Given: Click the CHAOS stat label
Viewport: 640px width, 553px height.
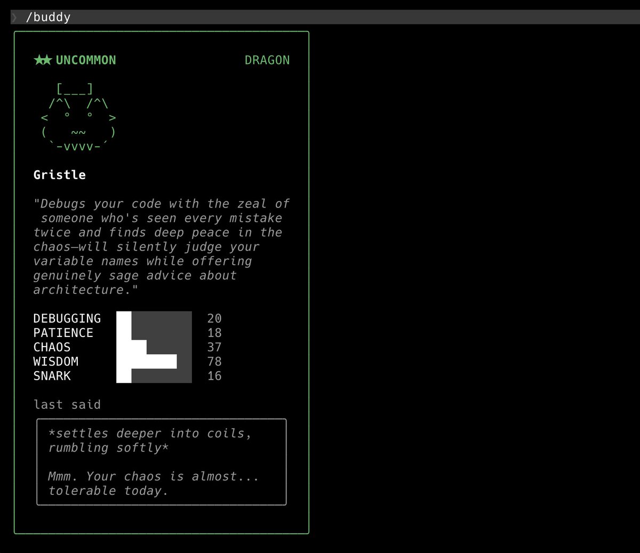Looking at the screenshot, I should pyautogui.click(x=52, y=347).
